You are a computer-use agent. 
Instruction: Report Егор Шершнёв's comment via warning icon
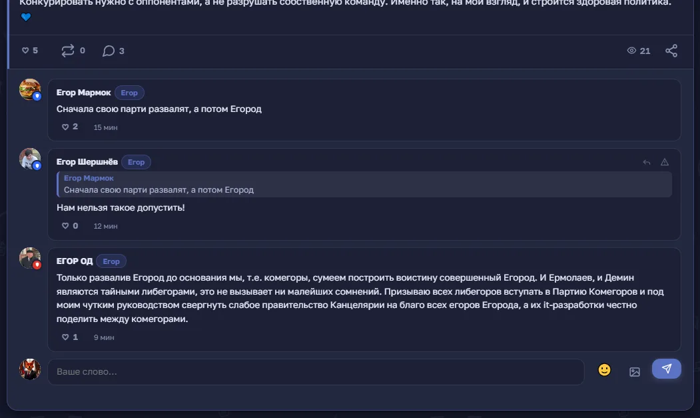click(665, 162)
